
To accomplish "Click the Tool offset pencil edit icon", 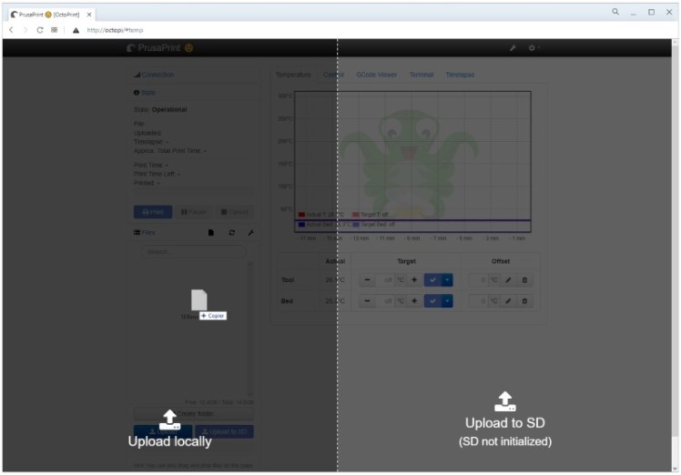I will click(508, 279).
